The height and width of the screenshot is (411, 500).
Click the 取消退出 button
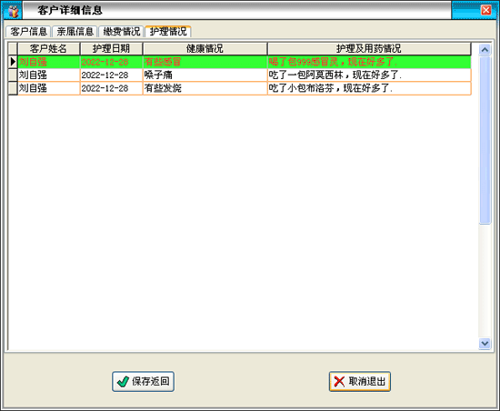[x=360, y=381]
